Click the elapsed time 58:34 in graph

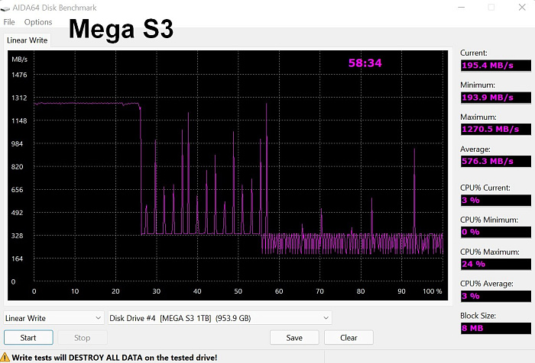(365, 63)
